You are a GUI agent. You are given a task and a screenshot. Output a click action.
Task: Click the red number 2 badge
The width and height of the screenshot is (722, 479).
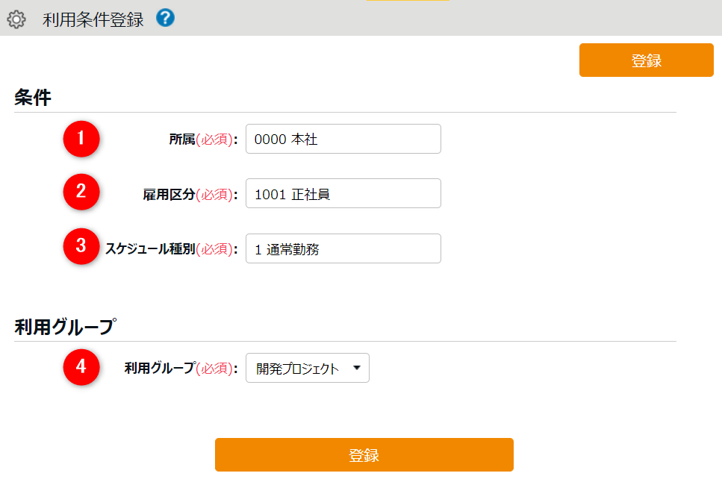(81, 193)
